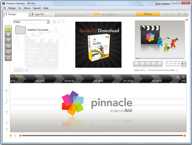Click the player scrubber bar
The height and width of the screenshot is (145, 192).
[160, 58]
